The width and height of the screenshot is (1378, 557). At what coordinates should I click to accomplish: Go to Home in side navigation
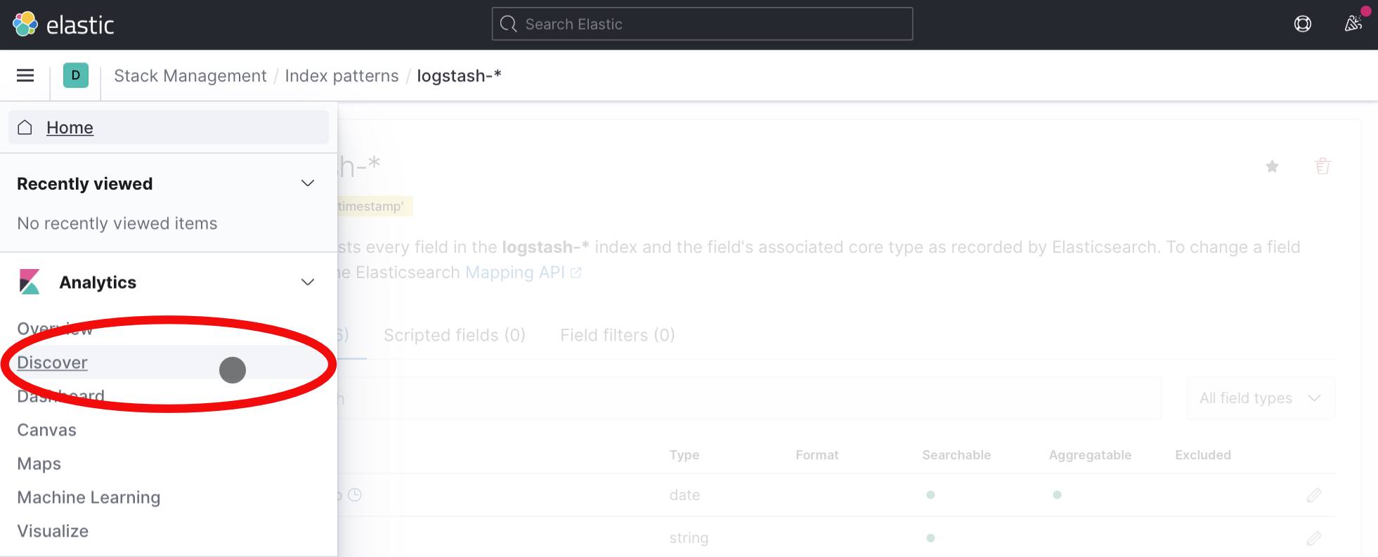(70, 128)
